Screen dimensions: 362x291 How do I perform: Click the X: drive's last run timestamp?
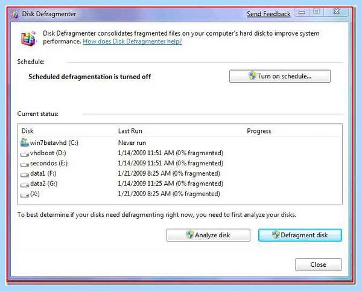(169, 194)
